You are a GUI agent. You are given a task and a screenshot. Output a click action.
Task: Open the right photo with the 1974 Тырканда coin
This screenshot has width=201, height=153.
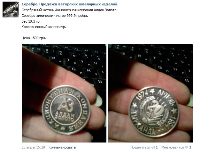(151, 93)
